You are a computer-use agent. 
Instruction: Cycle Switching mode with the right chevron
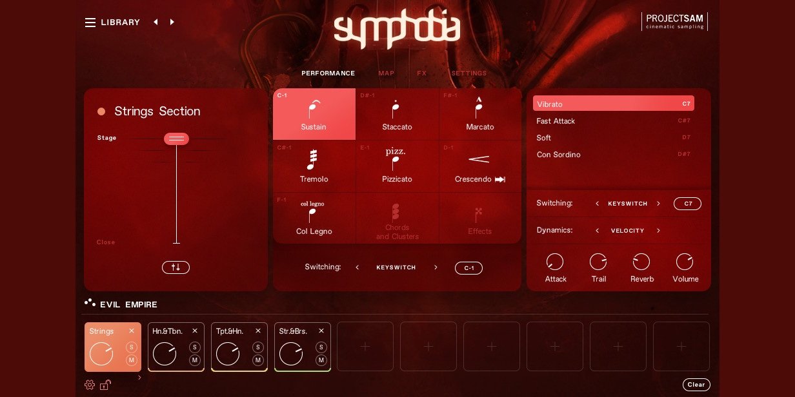click(659, 203)
